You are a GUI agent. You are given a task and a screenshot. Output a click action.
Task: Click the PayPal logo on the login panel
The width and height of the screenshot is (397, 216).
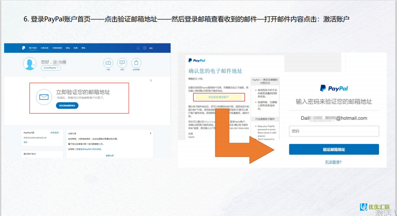pyautogui.click(x=334, y=88)
